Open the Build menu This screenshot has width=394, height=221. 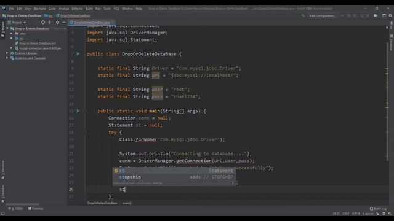pos(89,9)
